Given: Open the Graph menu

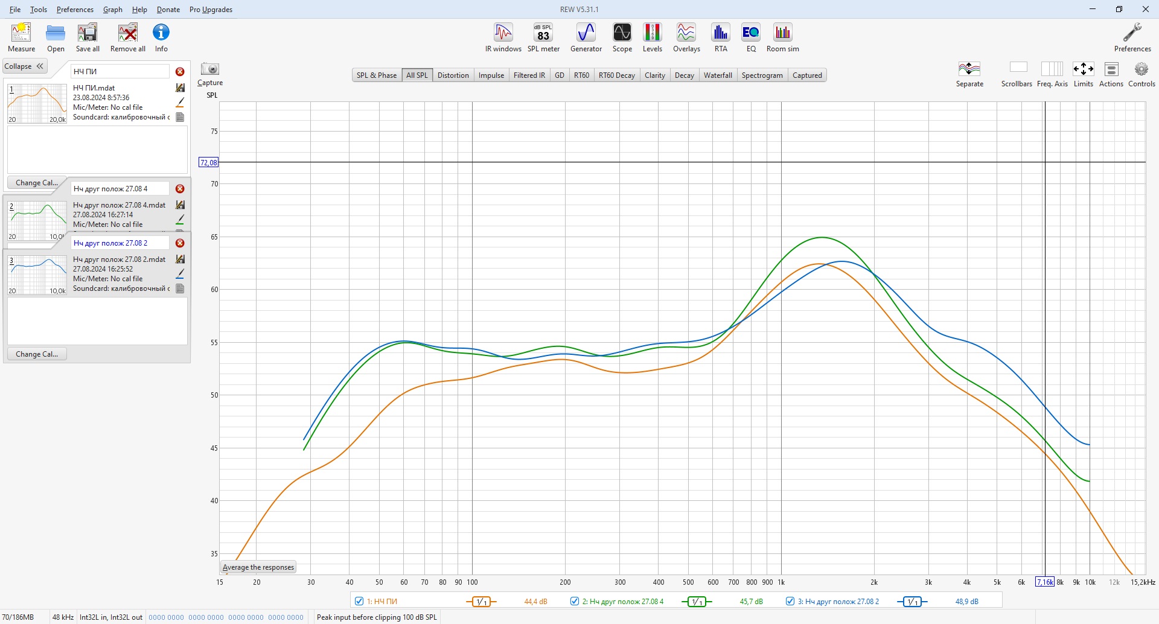Looking at the screenshot, I should (113, 10).
